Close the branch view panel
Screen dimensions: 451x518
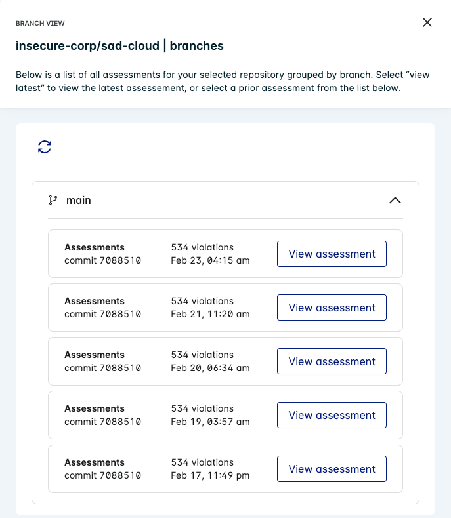(427, 22)
